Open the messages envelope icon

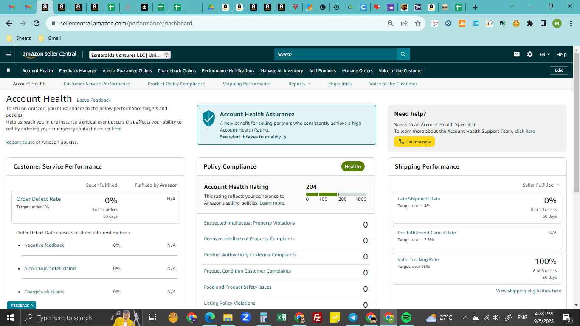[517, 54]
